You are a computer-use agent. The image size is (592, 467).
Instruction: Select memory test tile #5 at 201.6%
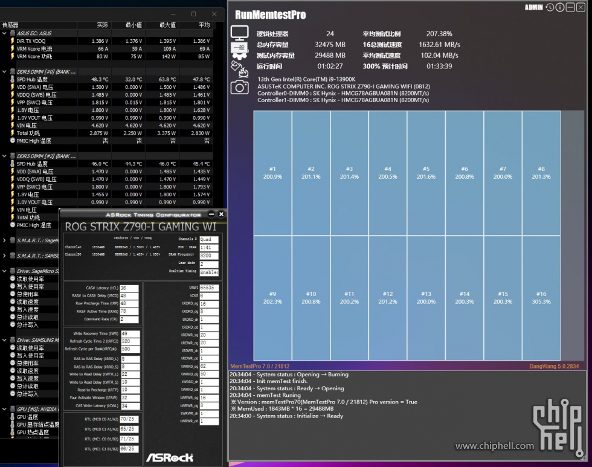[x=426, y=173]
